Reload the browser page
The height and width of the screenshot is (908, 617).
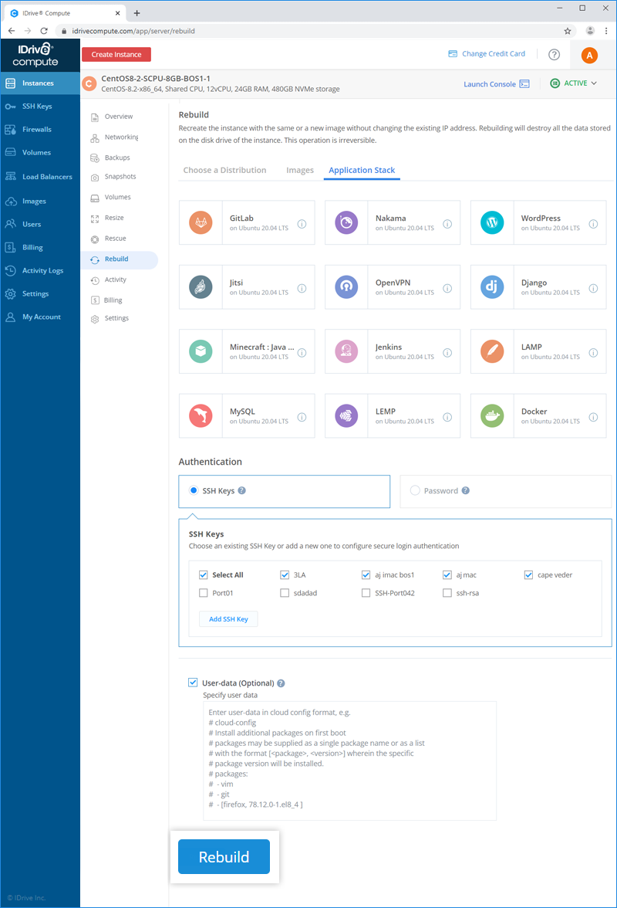pos(44,31)
